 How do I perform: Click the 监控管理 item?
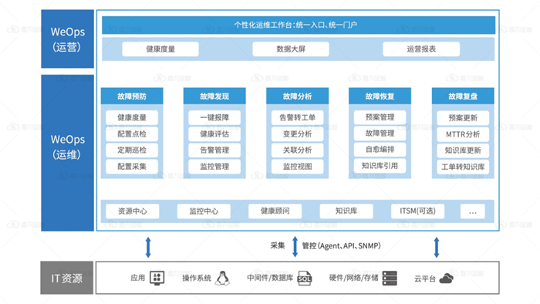pyautogui.click(x=214, y=167)
